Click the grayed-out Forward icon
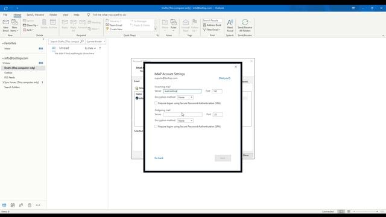 coord(82,24)
